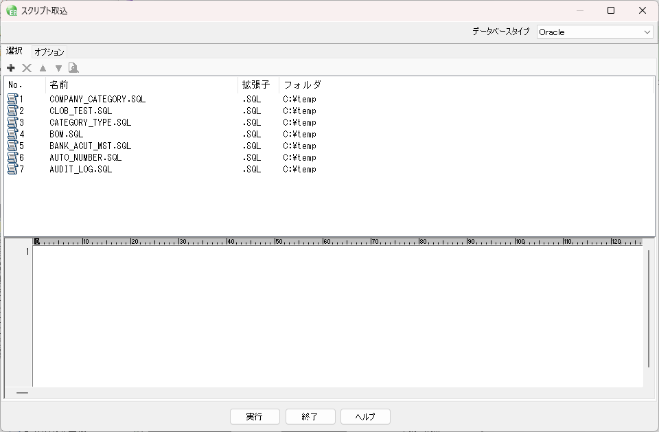The height and width of the screenshot is (432, 659).
Task: Switch to the オプション tab
Action: pos(49,52)
